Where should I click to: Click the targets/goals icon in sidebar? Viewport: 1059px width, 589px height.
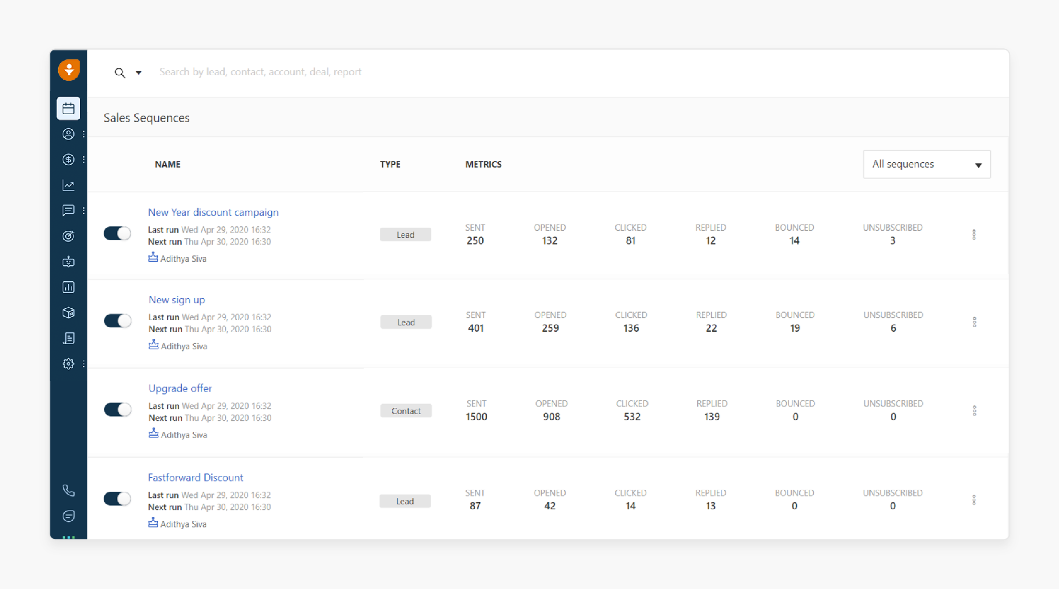(x=69, y=235)
